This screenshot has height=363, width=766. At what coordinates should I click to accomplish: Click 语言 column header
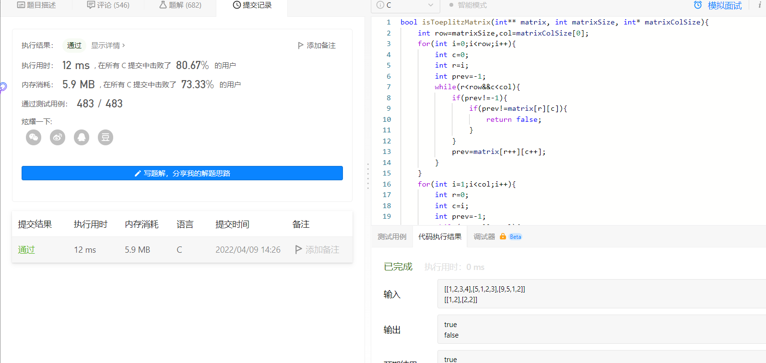[185, 224]
